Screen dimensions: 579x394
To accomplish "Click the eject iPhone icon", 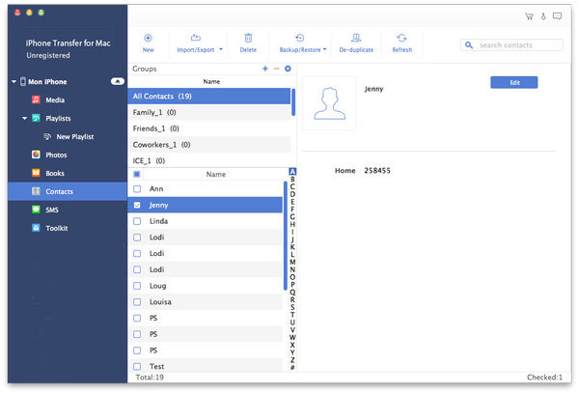I will pos(118,81).
